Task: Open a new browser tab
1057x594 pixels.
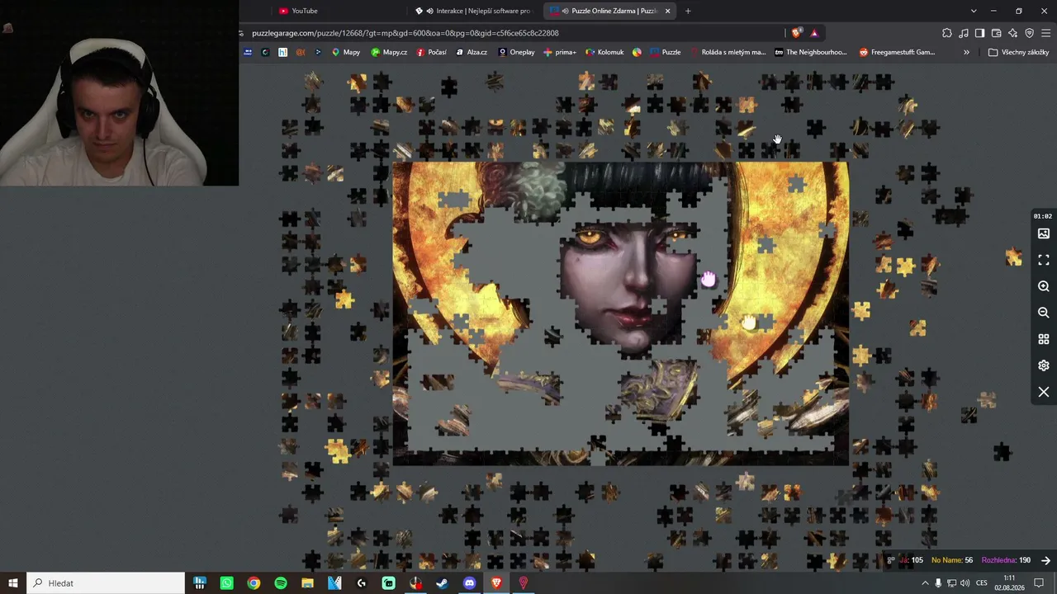Action: (688, 11)
